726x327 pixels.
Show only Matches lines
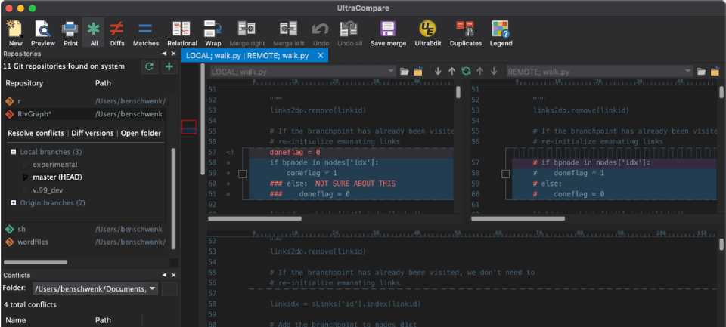(x=146, y=33)
